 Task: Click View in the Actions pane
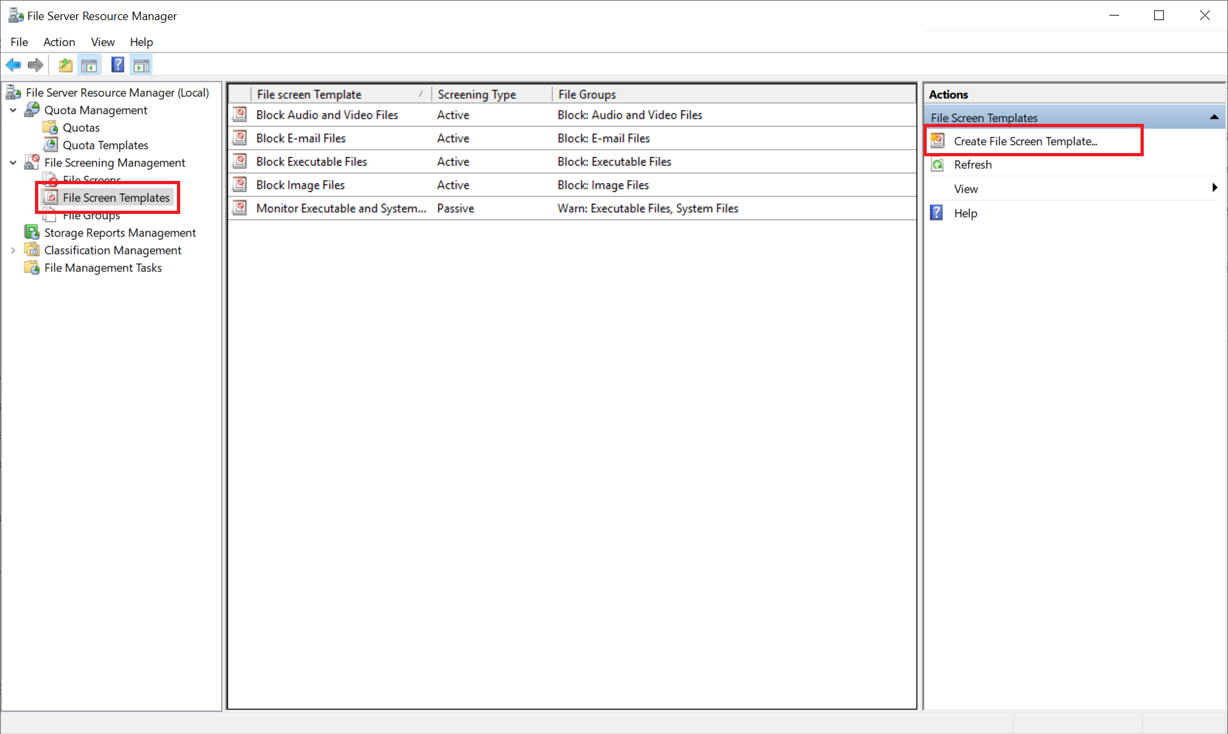coord(966,189)
